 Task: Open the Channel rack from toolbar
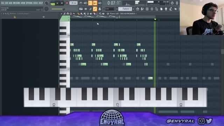point(147,9)
